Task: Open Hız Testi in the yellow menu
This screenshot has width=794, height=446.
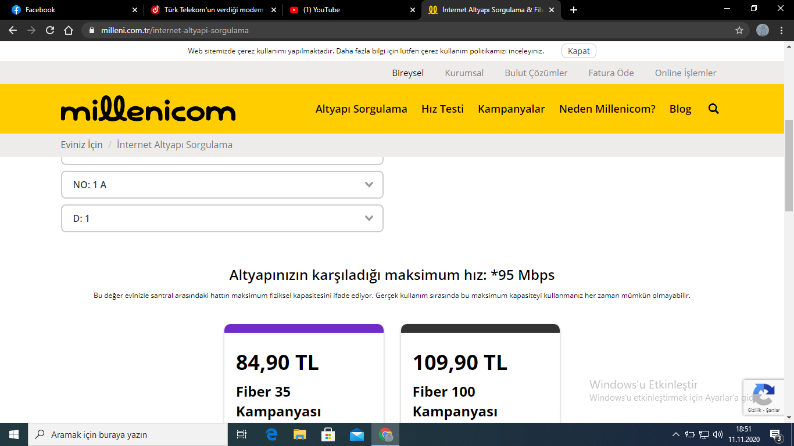Action: point(443,109)
